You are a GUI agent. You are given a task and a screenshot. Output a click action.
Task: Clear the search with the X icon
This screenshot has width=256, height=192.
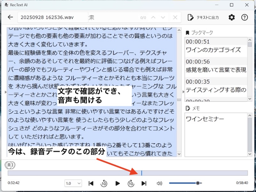pyautogui.click(x=175, y=18)
